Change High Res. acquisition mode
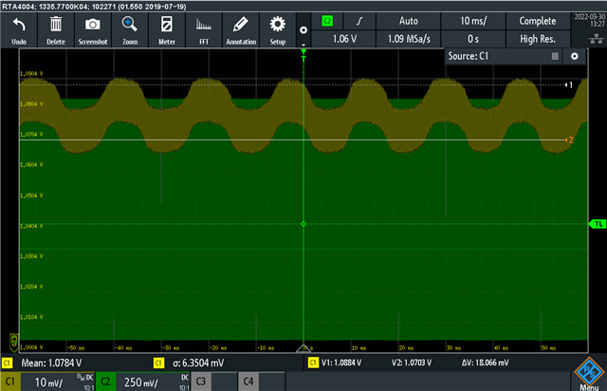Image resolution: width=607 pixels, height=391 pixels. pyautogui.click(x=538, y=39)
